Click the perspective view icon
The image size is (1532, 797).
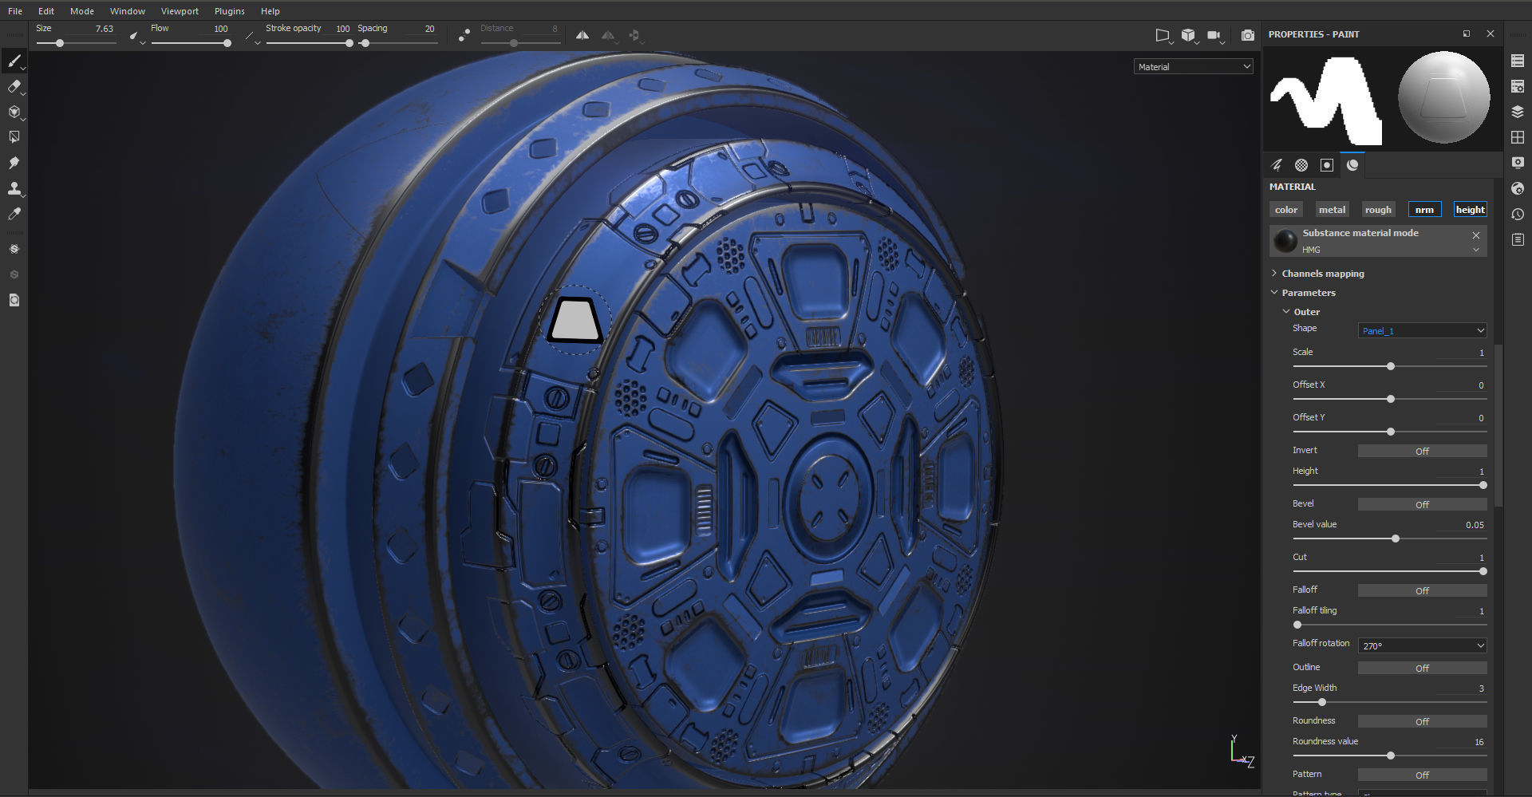[1163, 35]
